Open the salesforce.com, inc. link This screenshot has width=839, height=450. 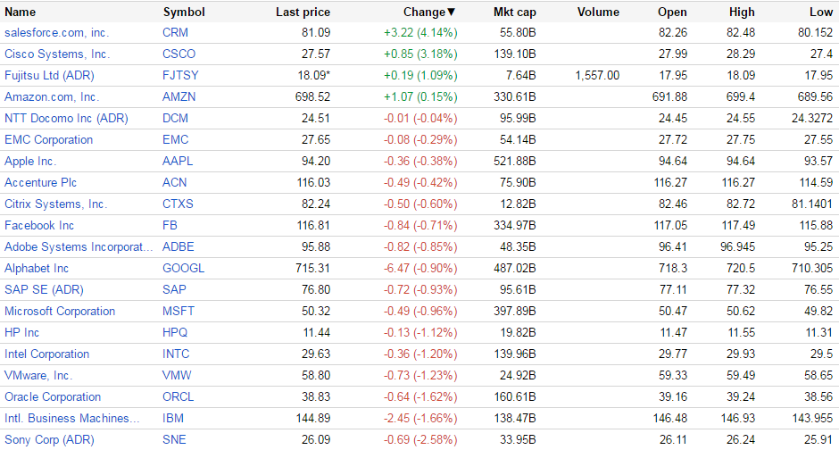pyautogui.click(x=56, y=32)
